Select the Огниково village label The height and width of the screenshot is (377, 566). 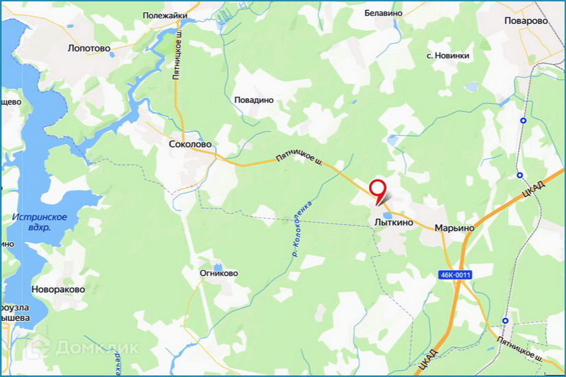point(219,273)
